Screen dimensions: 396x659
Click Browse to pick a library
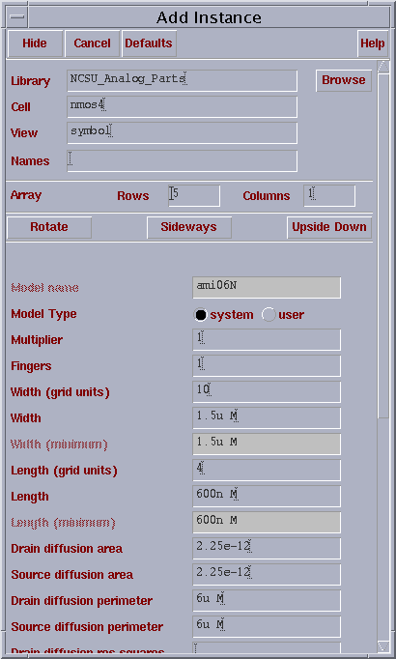pyautogui.click(x=344, y=80)
